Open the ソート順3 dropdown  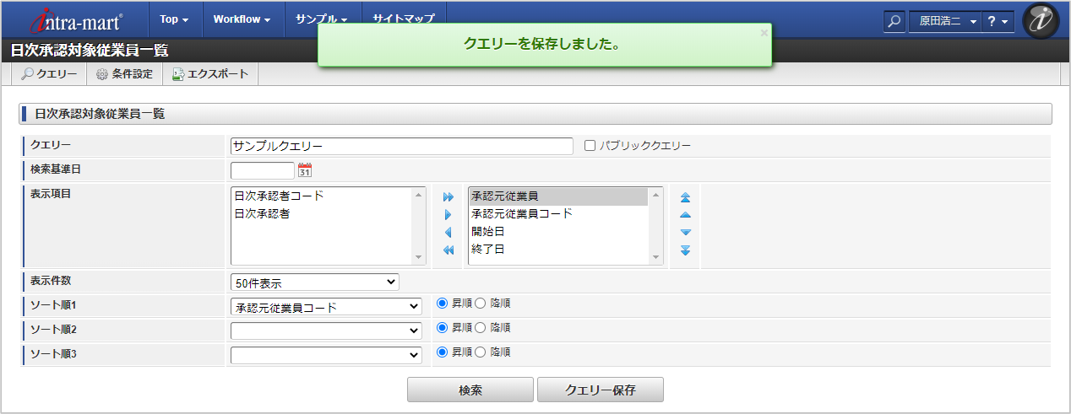(325, 356)
